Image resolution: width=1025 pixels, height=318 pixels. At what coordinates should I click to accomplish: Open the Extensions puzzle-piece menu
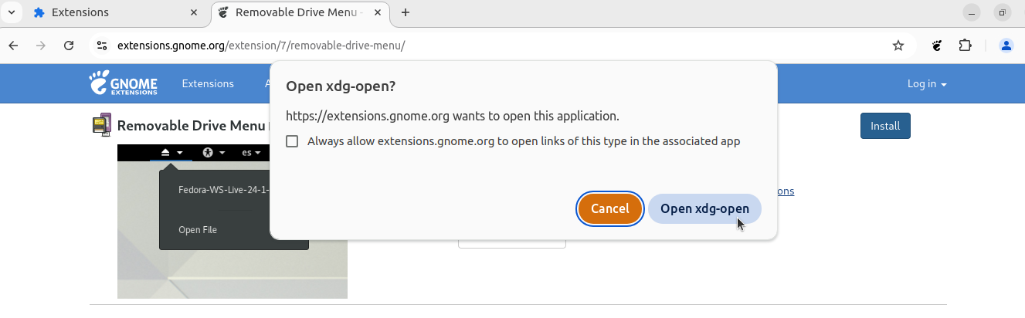click(x=966, y=46)
